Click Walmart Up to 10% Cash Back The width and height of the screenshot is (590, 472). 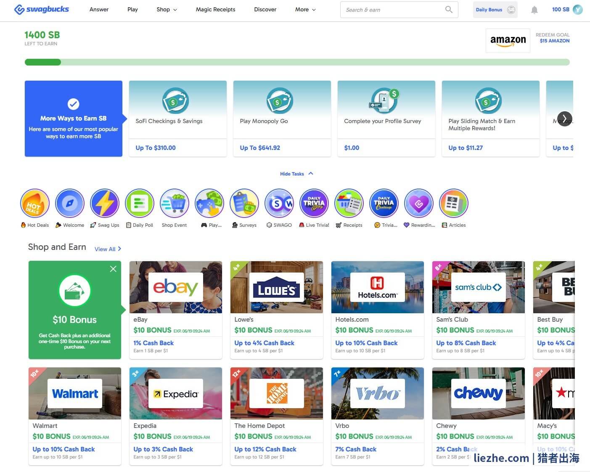(63, 449)
